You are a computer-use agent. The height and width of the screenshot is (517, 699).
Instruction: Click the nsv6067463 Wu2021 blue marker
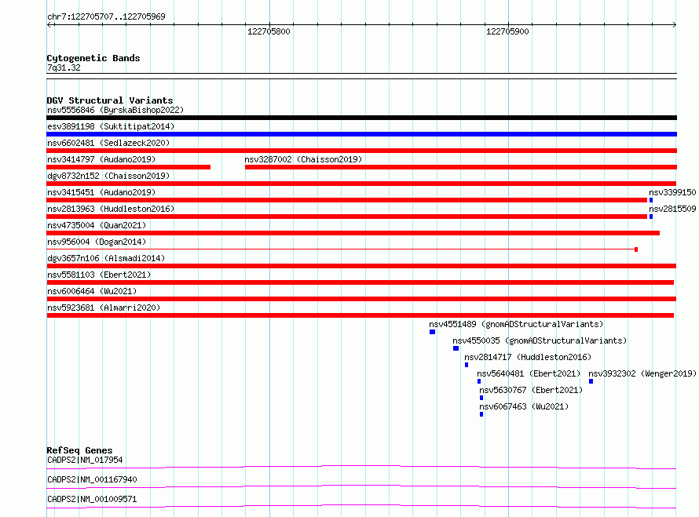pyautogui.click(x=481, y=414)
